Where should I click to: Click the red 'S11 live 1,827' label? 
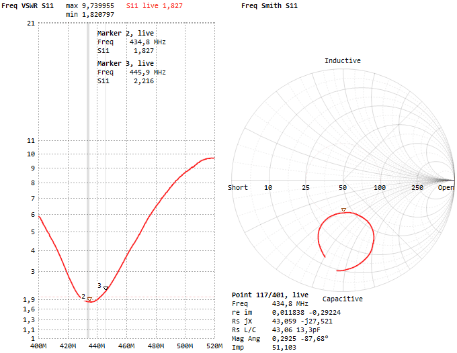click(155, 5)
